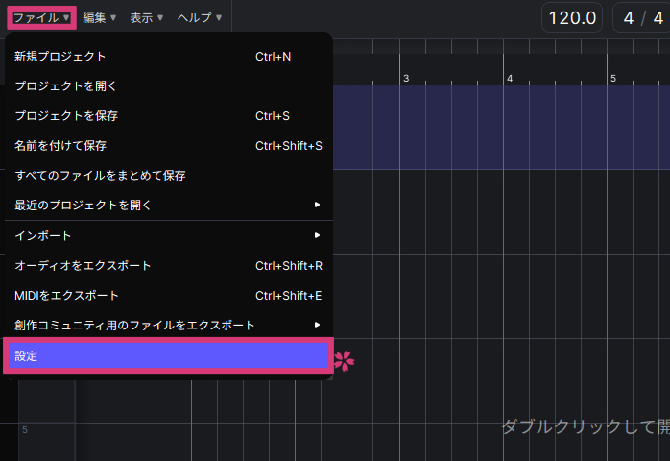Open the ヘルプ dropdown menu
Image resolution: width=670 pixels, height=461 pixels.
point(200,17)
